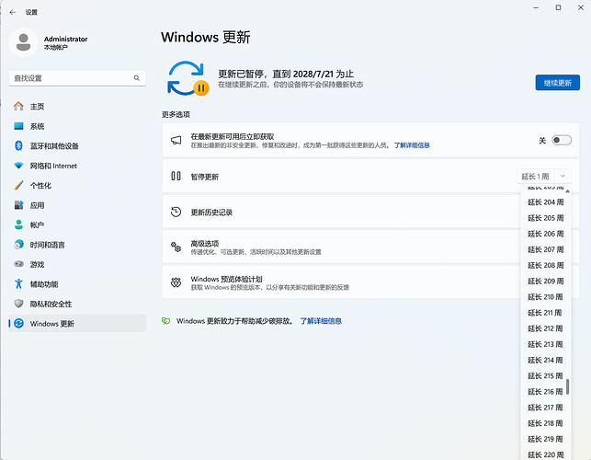Go to 主页 in the sidebar

pyautogui.click(x=77, y=107)
